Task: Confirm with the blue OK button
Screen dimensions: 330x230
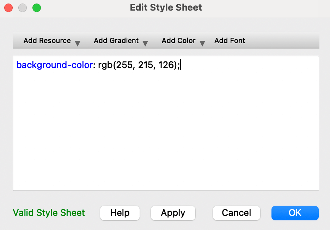Action: (295, 213)
